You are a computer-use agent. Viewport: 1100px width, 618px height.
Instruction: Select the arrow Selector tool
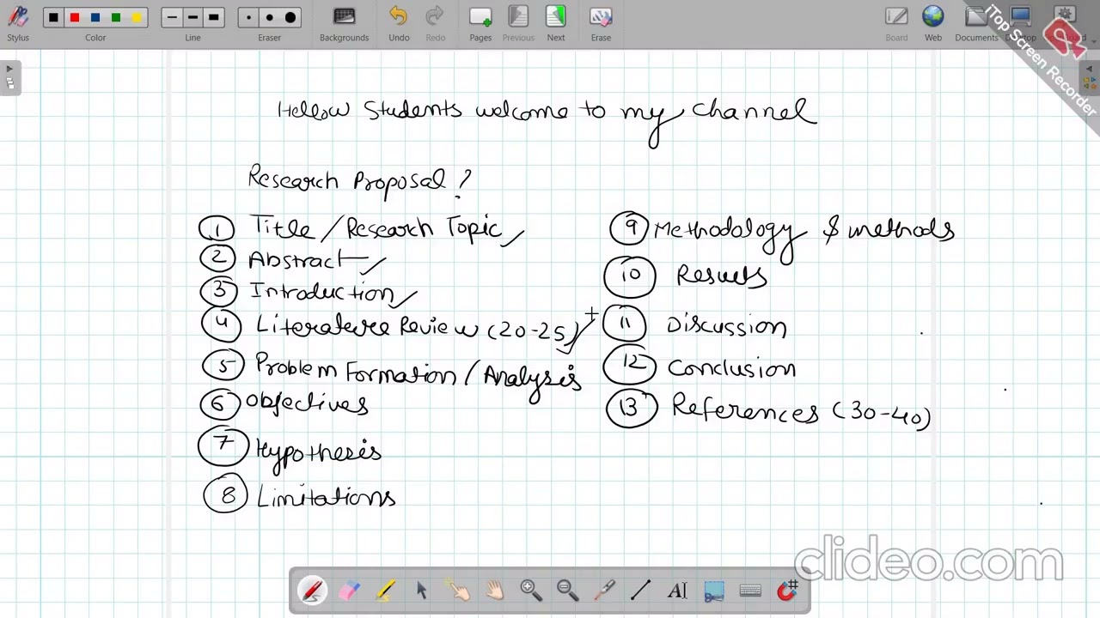[421, 591]
